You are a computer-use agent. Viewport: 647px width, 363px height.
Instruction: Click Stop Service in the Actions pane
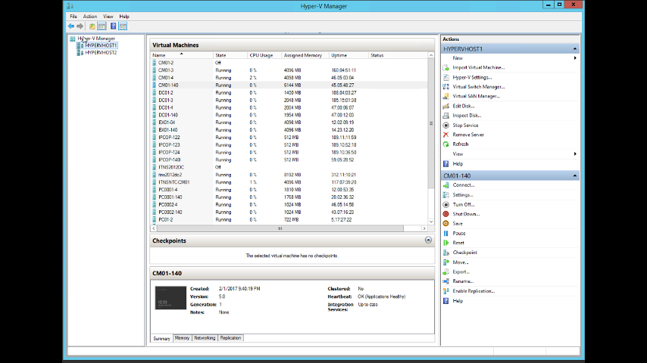(x=465, y=126)
